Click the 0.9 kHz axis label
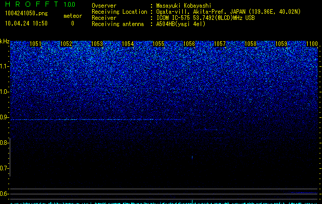The height and width of the screenshot is (204, 322). (x=4, y=117)
